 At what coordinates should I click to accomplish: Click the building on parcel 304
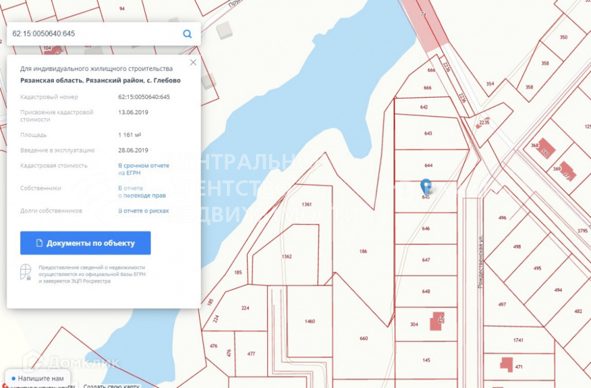tap(437, 321)
